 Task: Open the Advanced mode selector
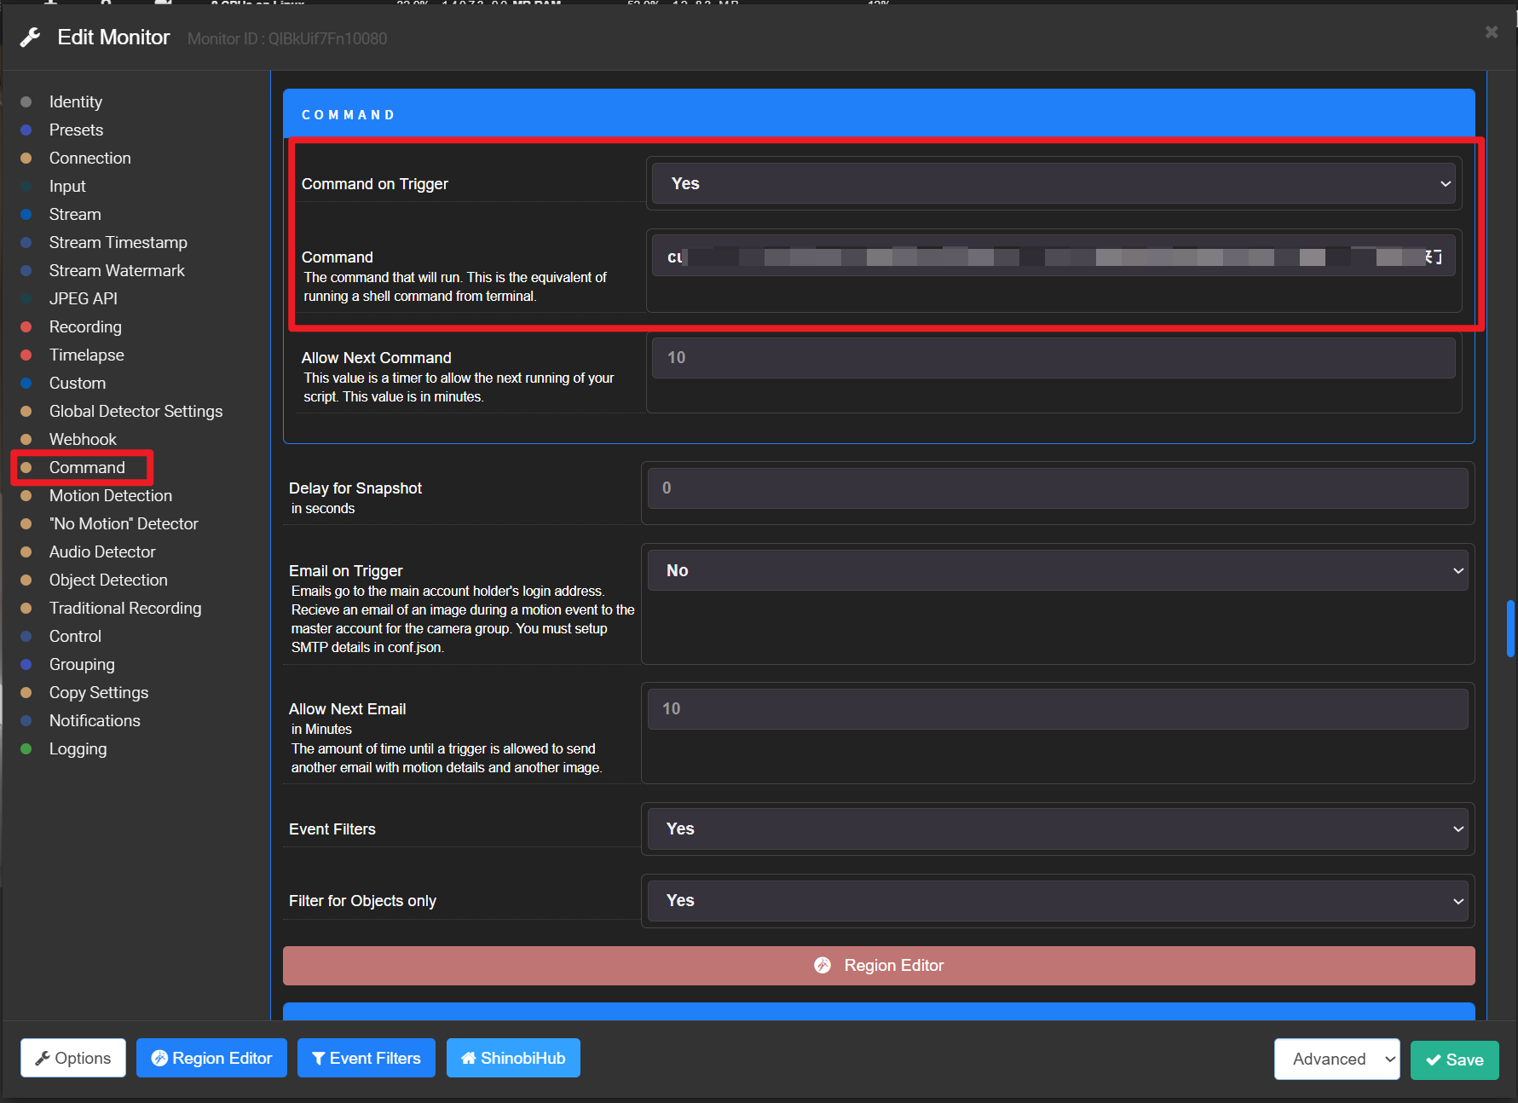[1336, 1059]
